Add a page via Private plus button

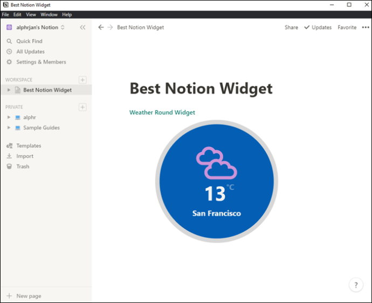pos(82,107)
